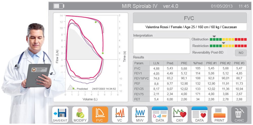Start the VC test icon
Viewport: 253px width, 125px height.
pyautogui.click(x=120, y=115)
